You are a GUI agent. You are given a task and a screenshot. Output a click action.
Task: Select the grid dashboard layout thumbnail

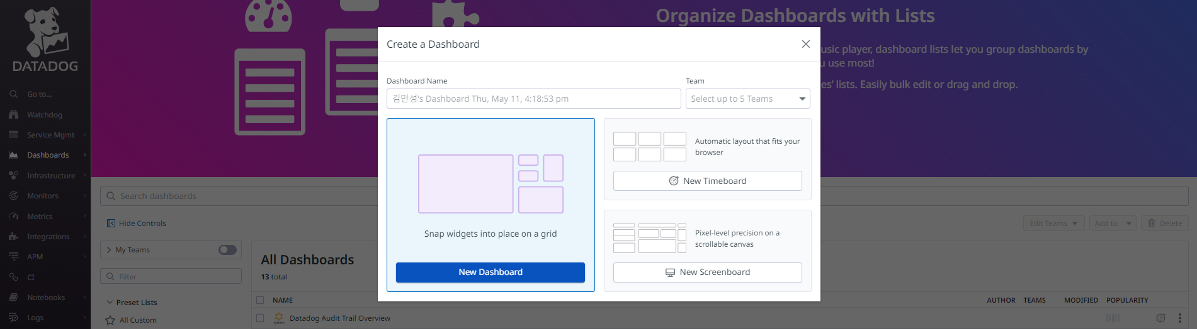coord(491,184)
